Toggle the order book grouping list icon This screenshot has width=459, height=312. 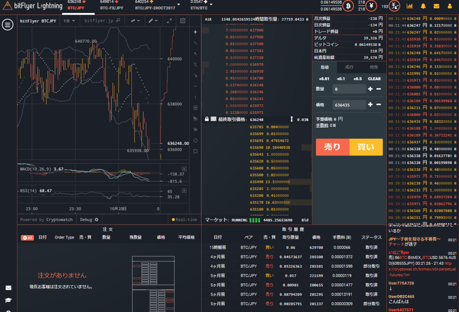(214, 119)
